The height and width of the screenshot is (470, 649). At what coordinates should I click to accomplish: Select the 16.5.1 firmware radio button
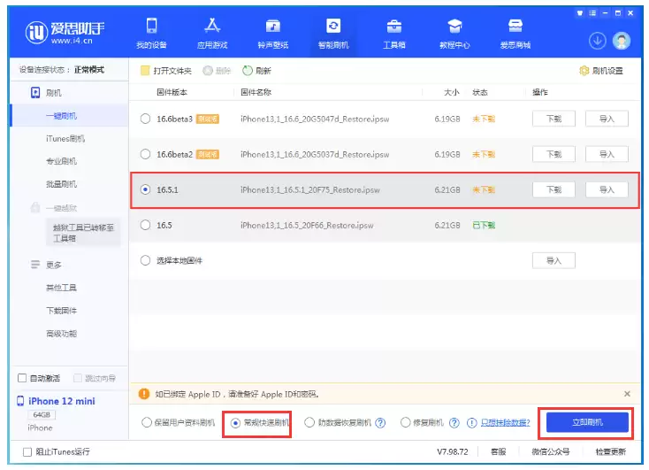click(x=145, y=189)
